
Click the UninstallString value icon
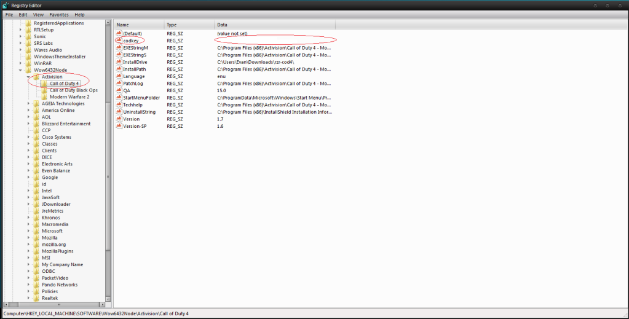click(119, 111)
